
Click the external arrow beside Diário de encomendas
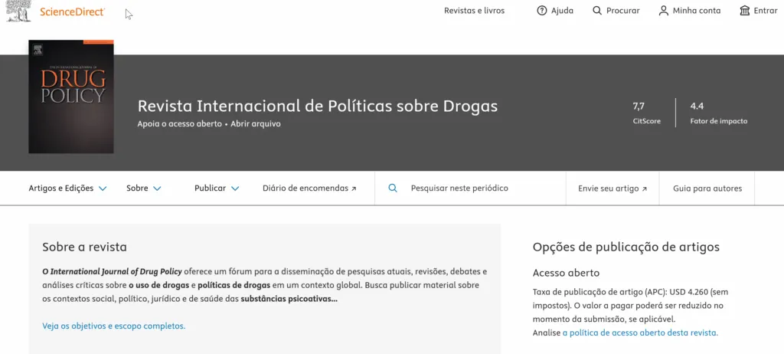354,188
